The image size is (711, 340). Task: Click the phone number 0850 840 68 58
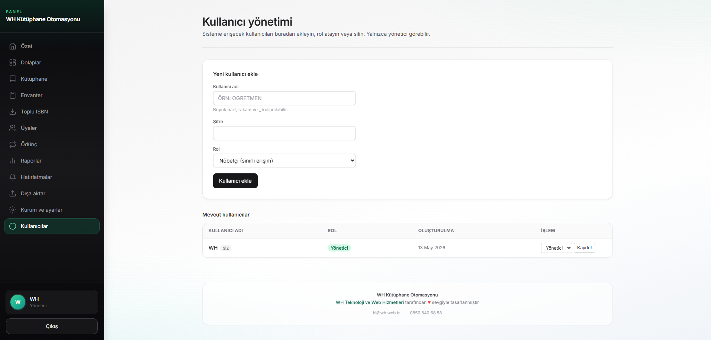point(426,313)
